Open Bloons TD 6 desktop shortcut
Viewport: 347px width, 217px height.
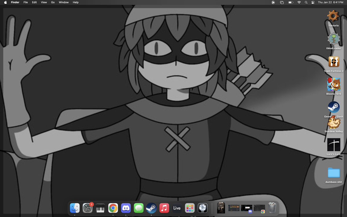coord(333,84)
